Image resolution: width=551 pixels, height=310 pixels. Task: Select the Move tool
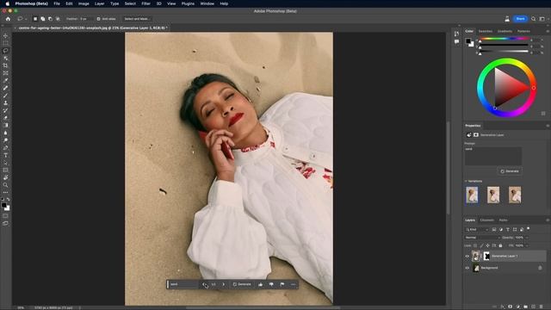coord(5,35)
